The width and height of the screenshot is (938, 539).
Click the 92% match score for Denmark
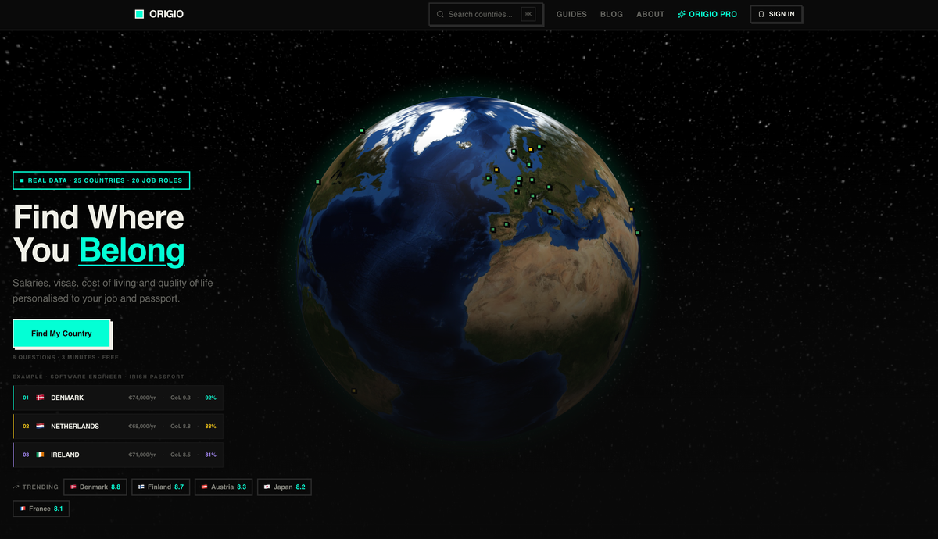[210, 398]
